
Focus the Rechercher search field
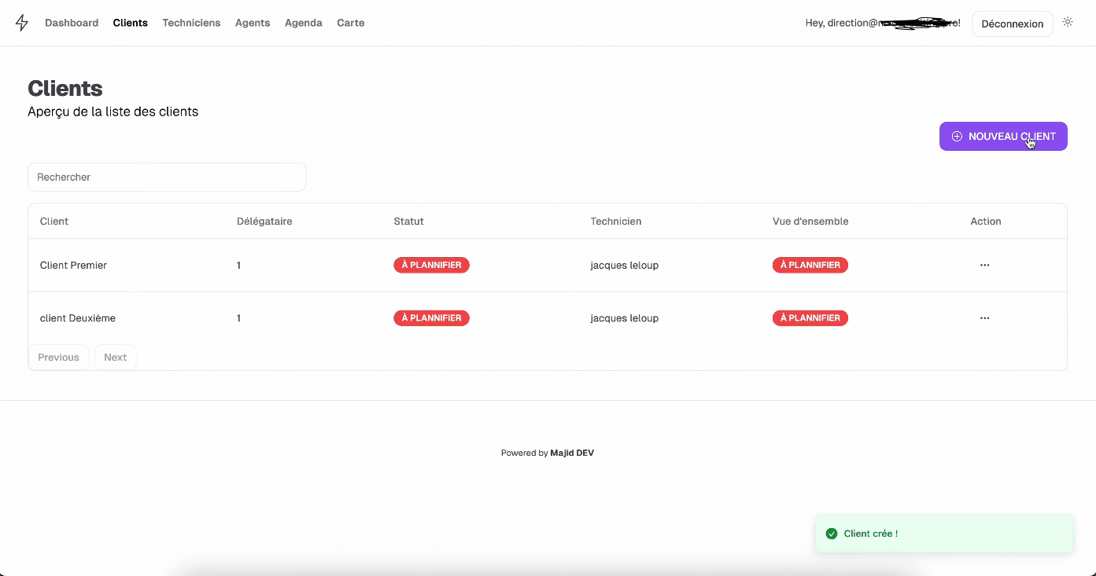tap(167, 178)
